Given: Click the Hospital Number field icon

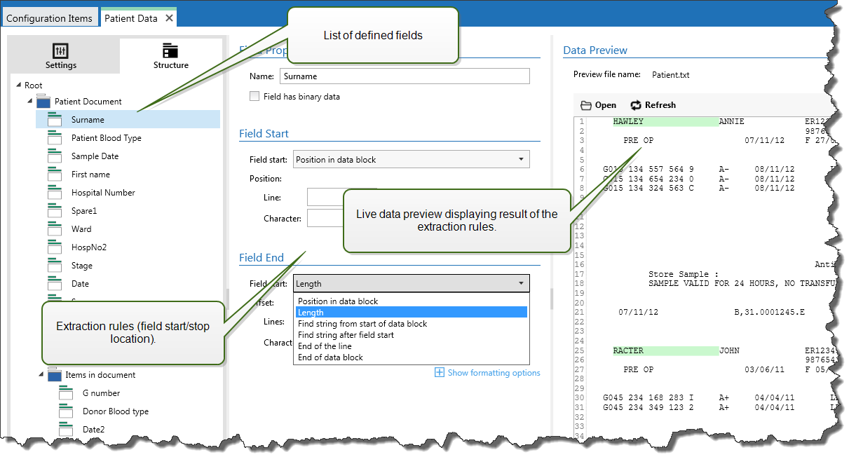Looking at the screenshot, I should tap(55, 193).
